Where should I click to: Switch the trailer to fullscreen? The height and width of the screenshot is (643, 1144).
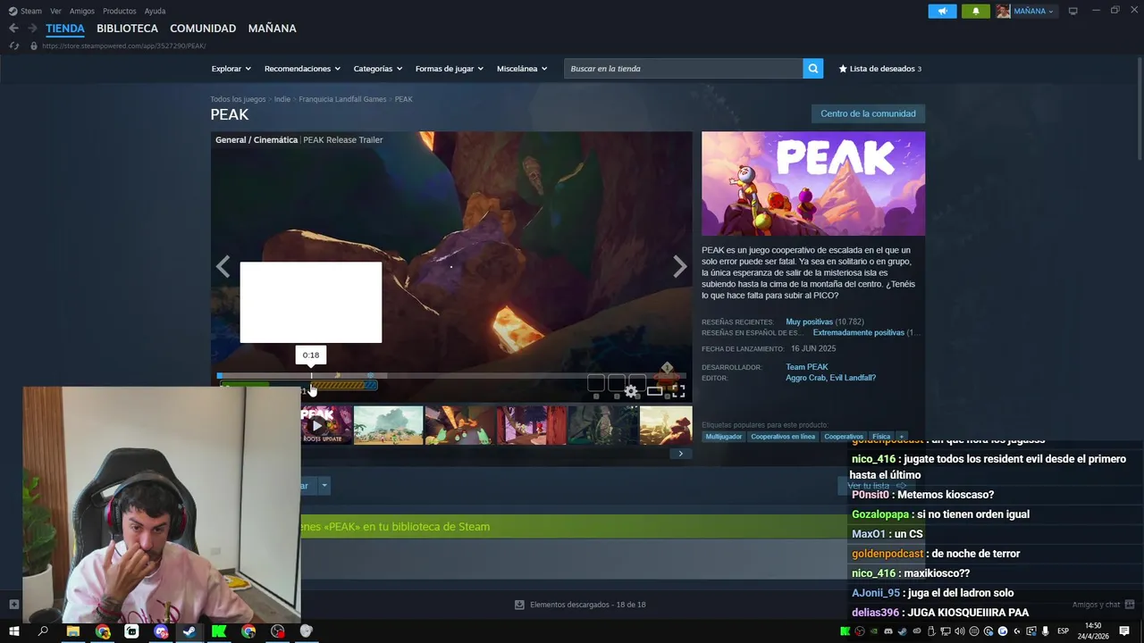click(x=678, y=391)
